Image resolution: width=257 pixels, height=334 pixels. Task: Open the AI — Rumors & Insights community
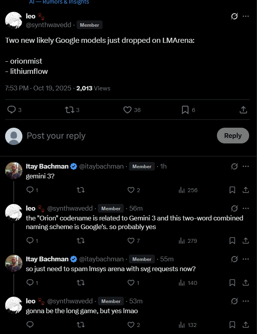(x=59, y=2)
